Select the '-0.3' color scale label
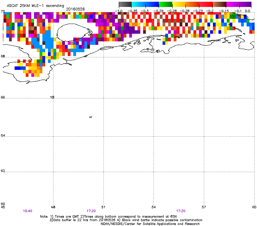 [x=145, y=11]
